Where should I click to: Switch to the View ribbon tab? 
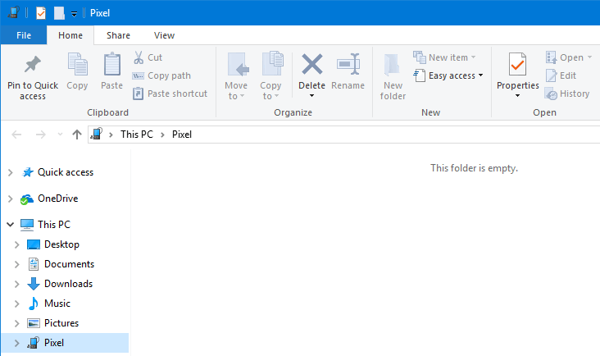point(164,35)
